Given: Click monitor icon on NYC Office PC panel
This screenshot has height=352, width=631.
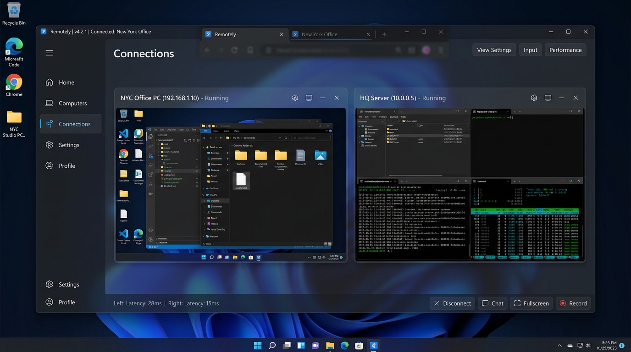Looking at the screenshot, I should coord(309,98).
